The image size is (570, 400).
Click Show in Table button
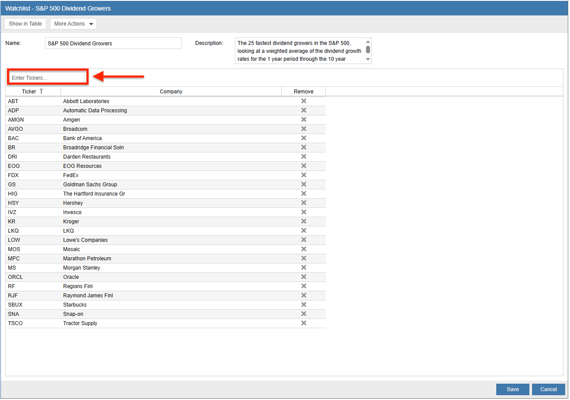(x=25, y=24)
